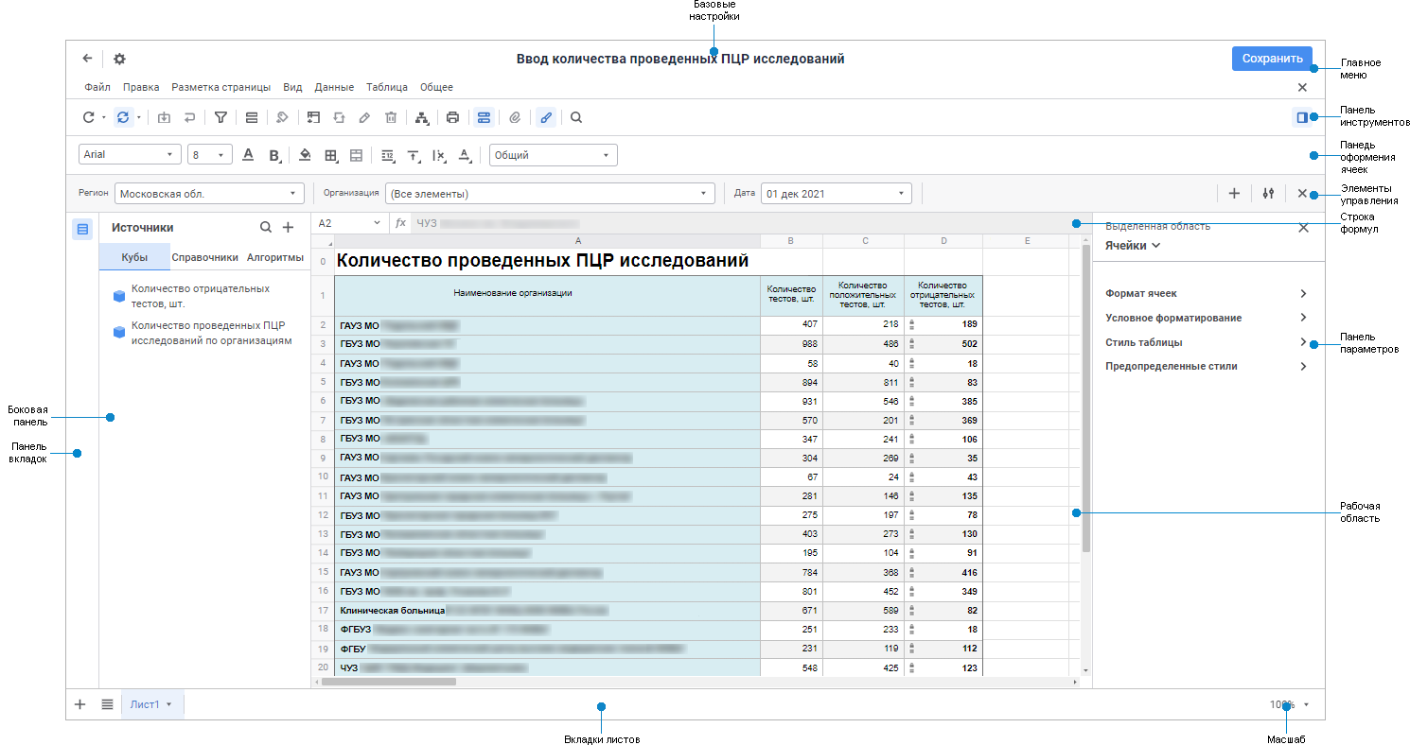Click the Сохранить button
Screen dimensions: 1410x745
pyautogui.click(x=1273, y=59)
